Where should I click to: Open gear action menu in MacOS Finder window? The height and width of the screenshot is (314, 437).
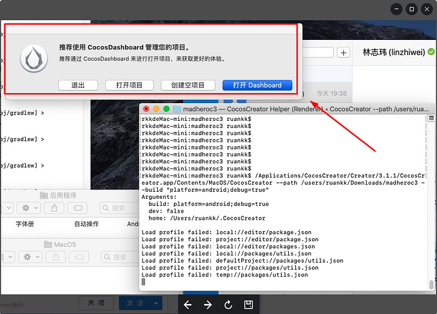pyautogui.click(x=30, y=257)
